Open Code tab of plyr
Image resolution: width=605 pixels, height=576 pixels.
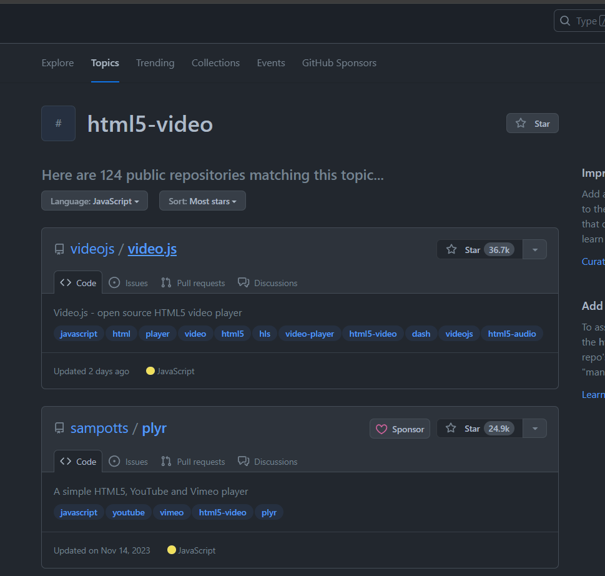(x=78, y=461)
